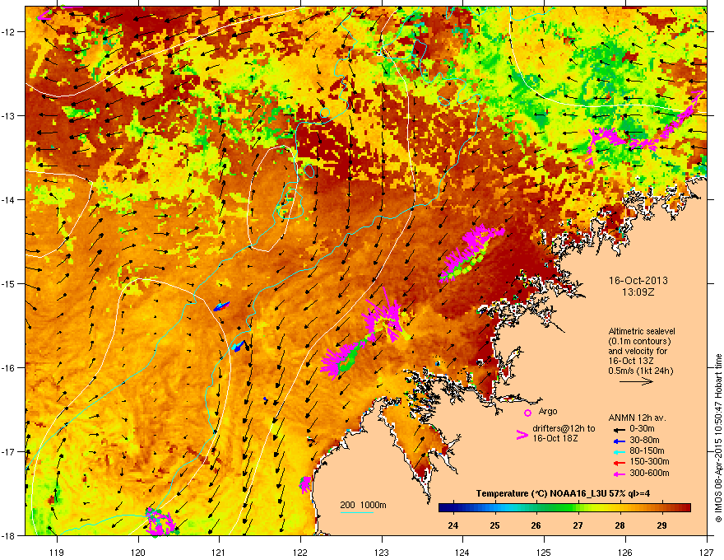The image size is (724, 560).
Task: Click the Altimetric sealevel legend text
Action: [642, 331]
